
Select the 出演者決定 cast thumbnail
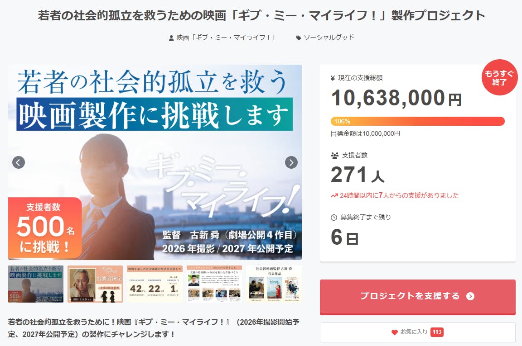pyautogui.click(x=95, y=284)
